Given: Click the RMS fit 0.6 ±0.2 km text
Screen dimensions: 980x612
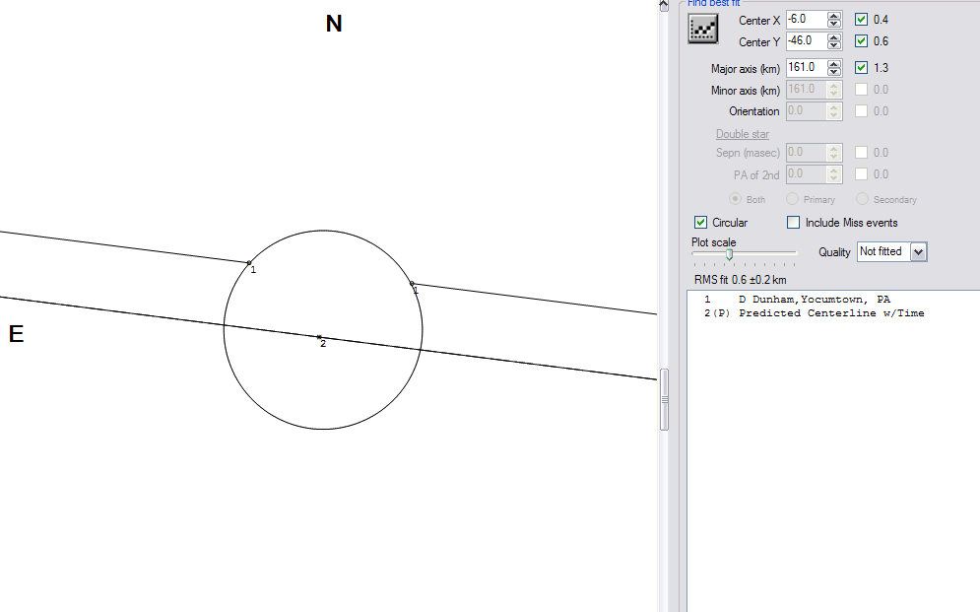Looking at the screenshot, I should tap(740, 280).
